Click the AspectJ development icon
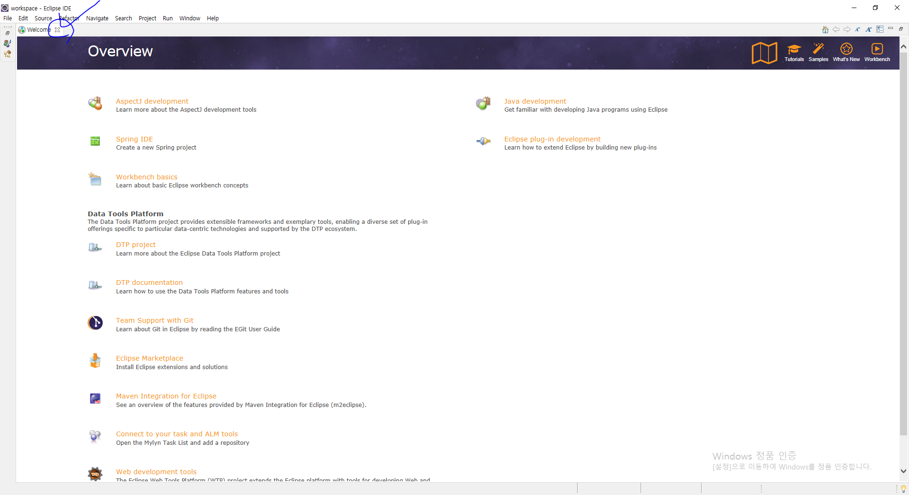 coord(95,103)
